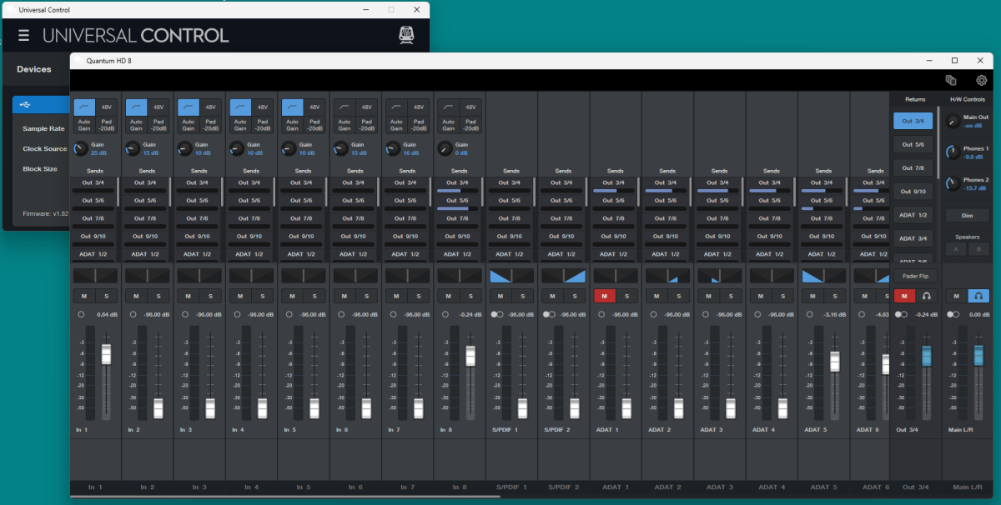Select the Out 9/10 return mix
Viewport: 1001px width, 505px height.
[x=913, y=191]
